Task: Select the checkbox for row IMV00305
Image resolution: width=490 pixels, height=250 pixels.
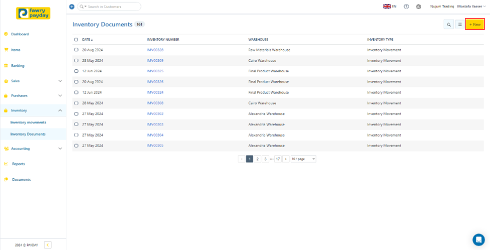Action: click(76, 146)
